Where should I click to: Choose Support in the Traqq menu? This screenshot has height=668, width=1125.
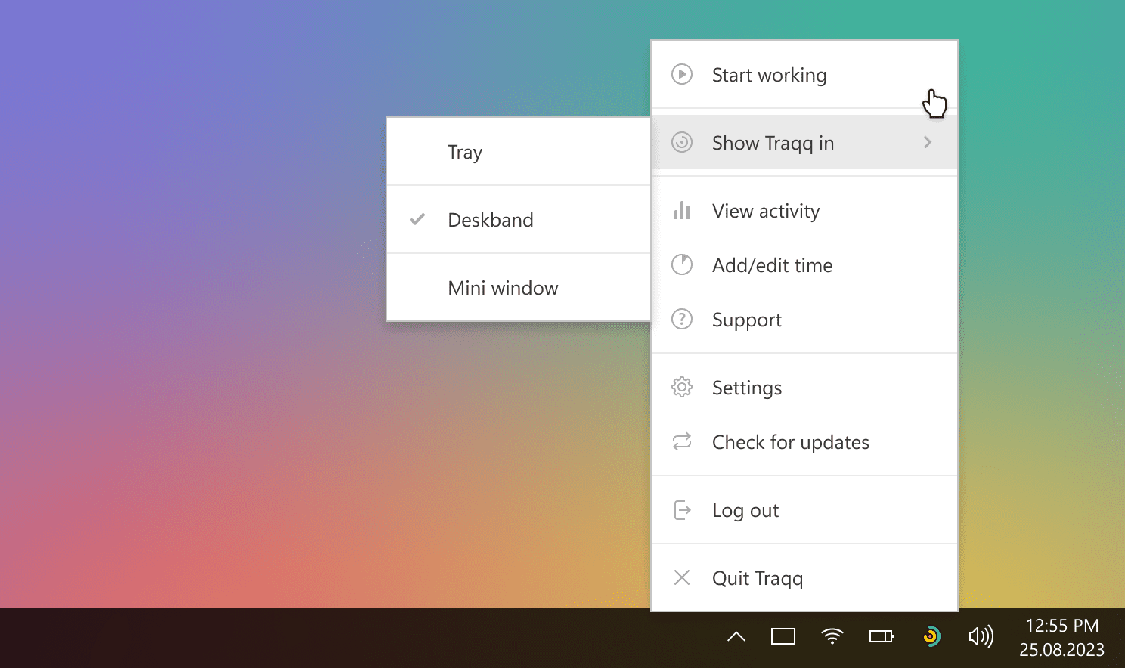[x=804, y=320]
